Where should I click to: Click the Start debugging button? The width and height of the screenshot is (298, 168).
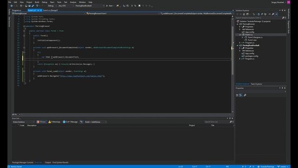tap(109, 6)
